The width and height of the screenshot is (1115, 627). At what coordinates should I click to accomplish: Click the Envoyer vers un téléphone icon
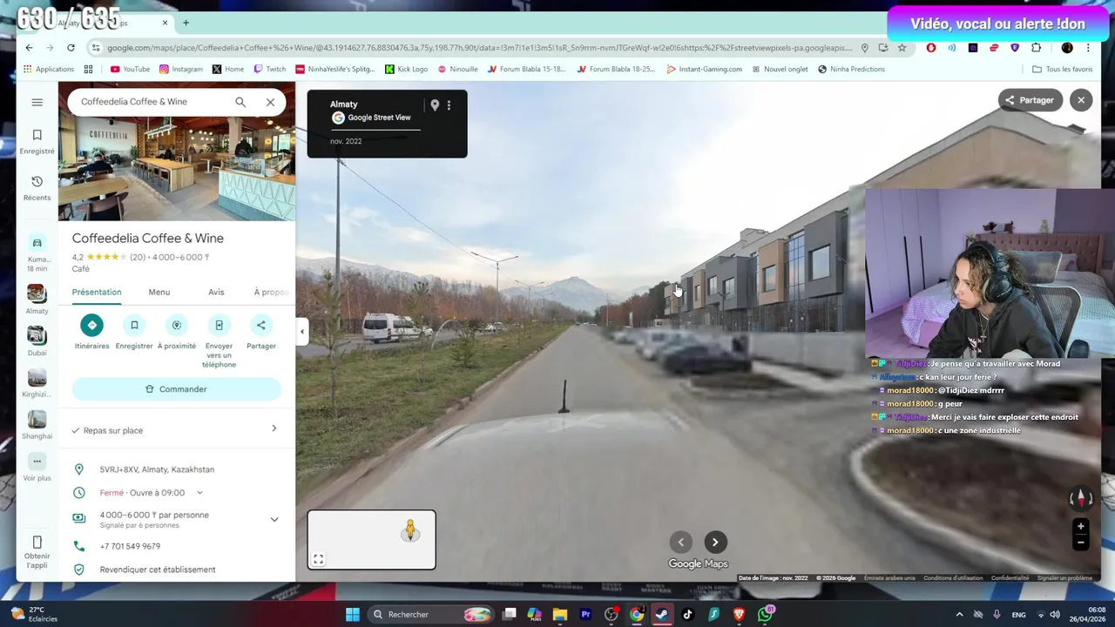click(219, 326)
